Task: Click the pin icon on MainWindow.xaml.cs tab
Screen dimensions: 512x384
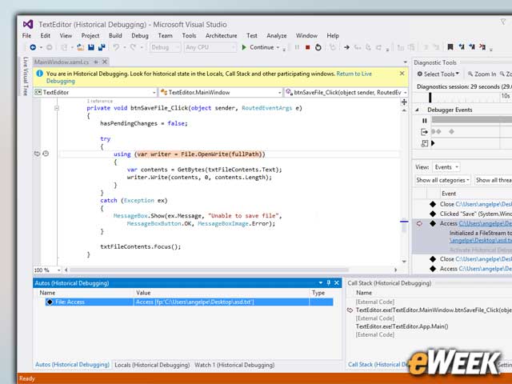Action: tap(96, 62)
